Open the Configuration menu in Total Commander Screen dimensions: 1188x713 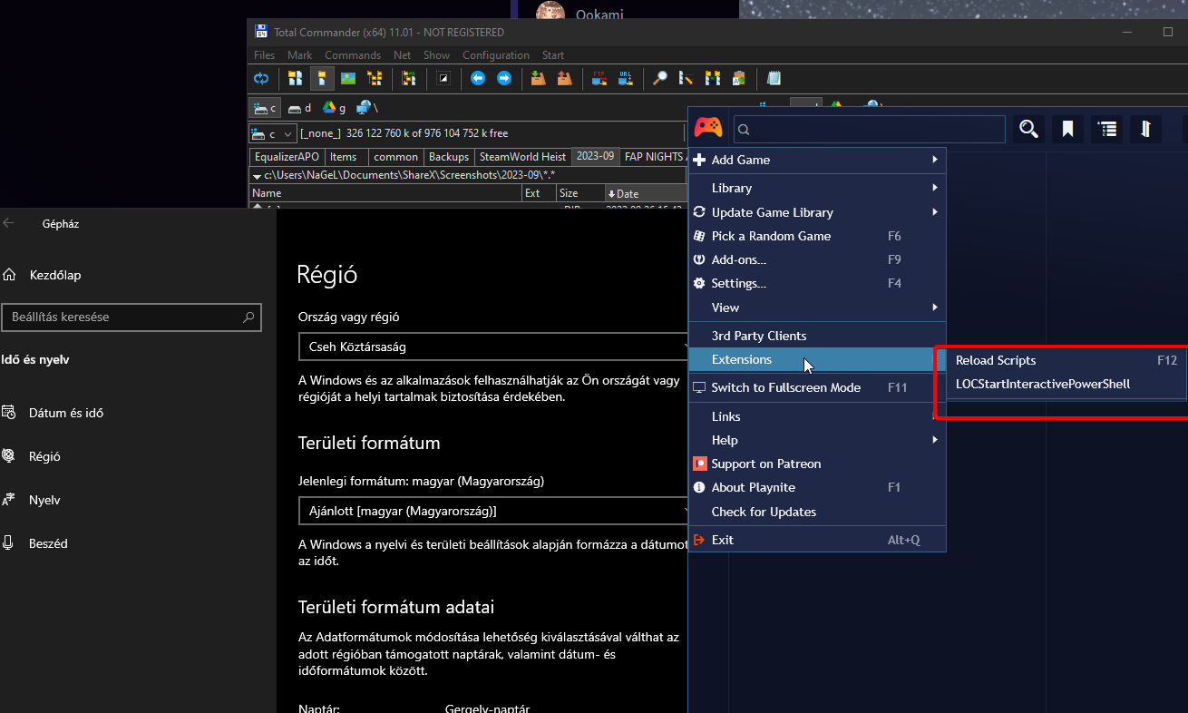click(495, 54)
